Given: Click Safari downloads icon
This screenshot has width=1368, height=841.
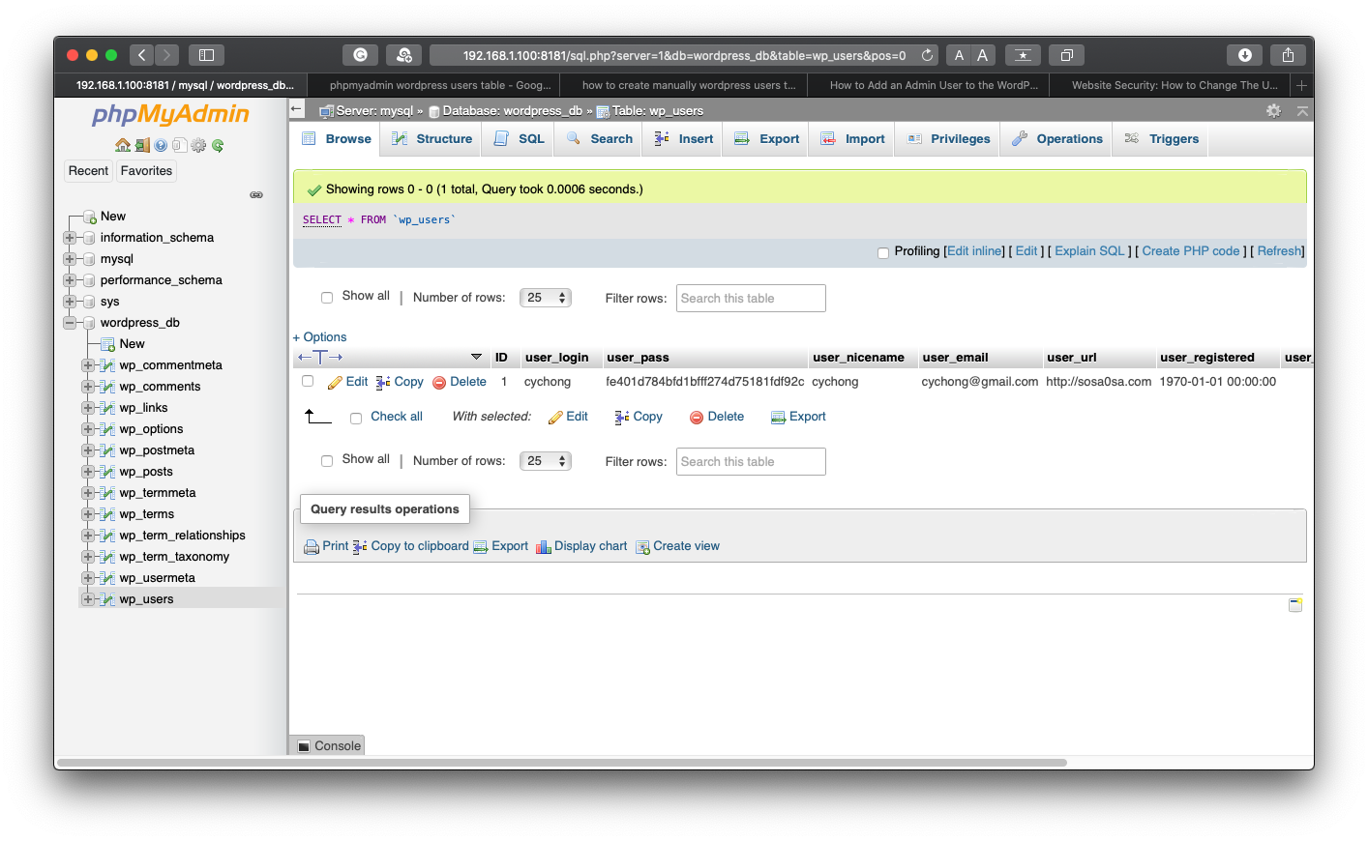Looking at the screenshot, I should [x=1245, y=55].
